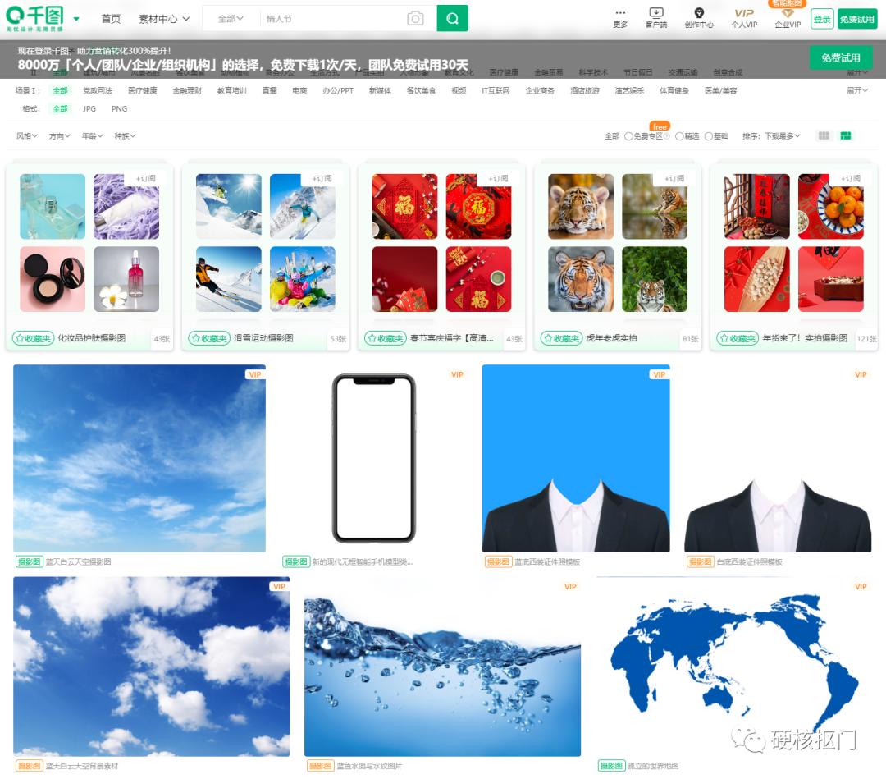Click the 登录 button
This screenshot has height=779, width=886.
click(x=822, y=19)
